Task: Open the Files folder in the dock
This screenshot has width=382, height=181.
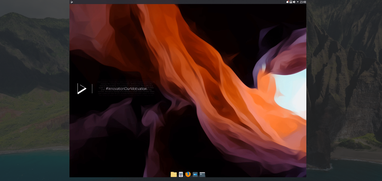Action: pyautogui.click(x=174, y=174)
